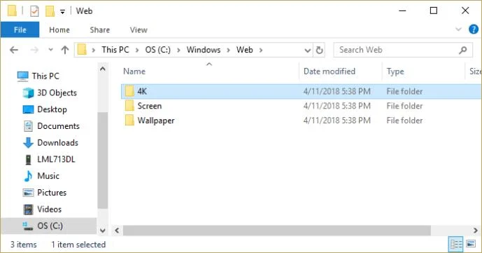This screenshot has width=482, height=253.
Task: Sort by the Name column header
Action: 134,71
